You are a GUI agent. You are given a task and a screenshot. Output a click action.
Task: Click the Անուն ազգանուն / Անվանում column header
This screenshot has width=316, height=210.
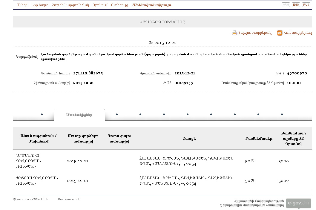pos(39,139)
